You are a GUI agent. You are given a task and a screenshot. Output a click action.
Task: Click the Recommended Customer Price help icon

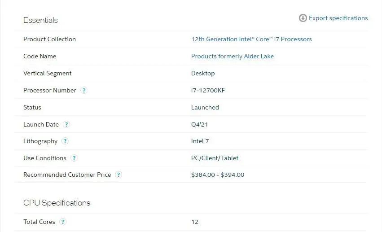119,175
